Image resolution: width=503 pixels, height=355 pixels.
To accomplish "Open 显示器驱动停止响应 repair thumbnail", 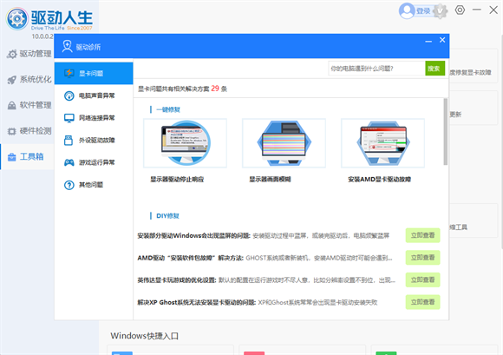I will (x=185, y=143).
